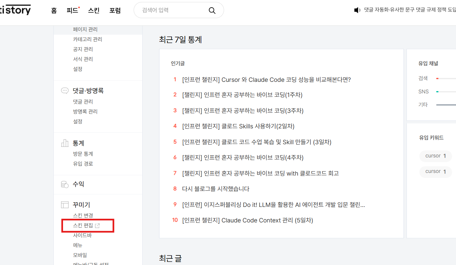The height and width of the screenshot is (265, 456).
Task: Open 스킨 편집
Action: (x=83, y=226)
